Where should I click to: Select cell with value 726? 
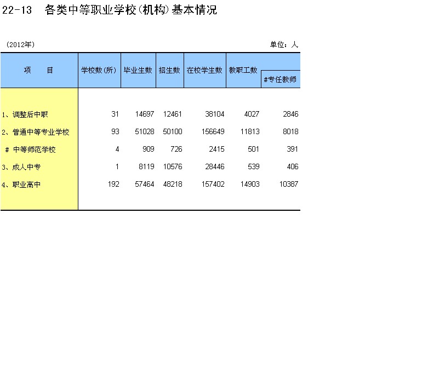click(x=176, y=149)
